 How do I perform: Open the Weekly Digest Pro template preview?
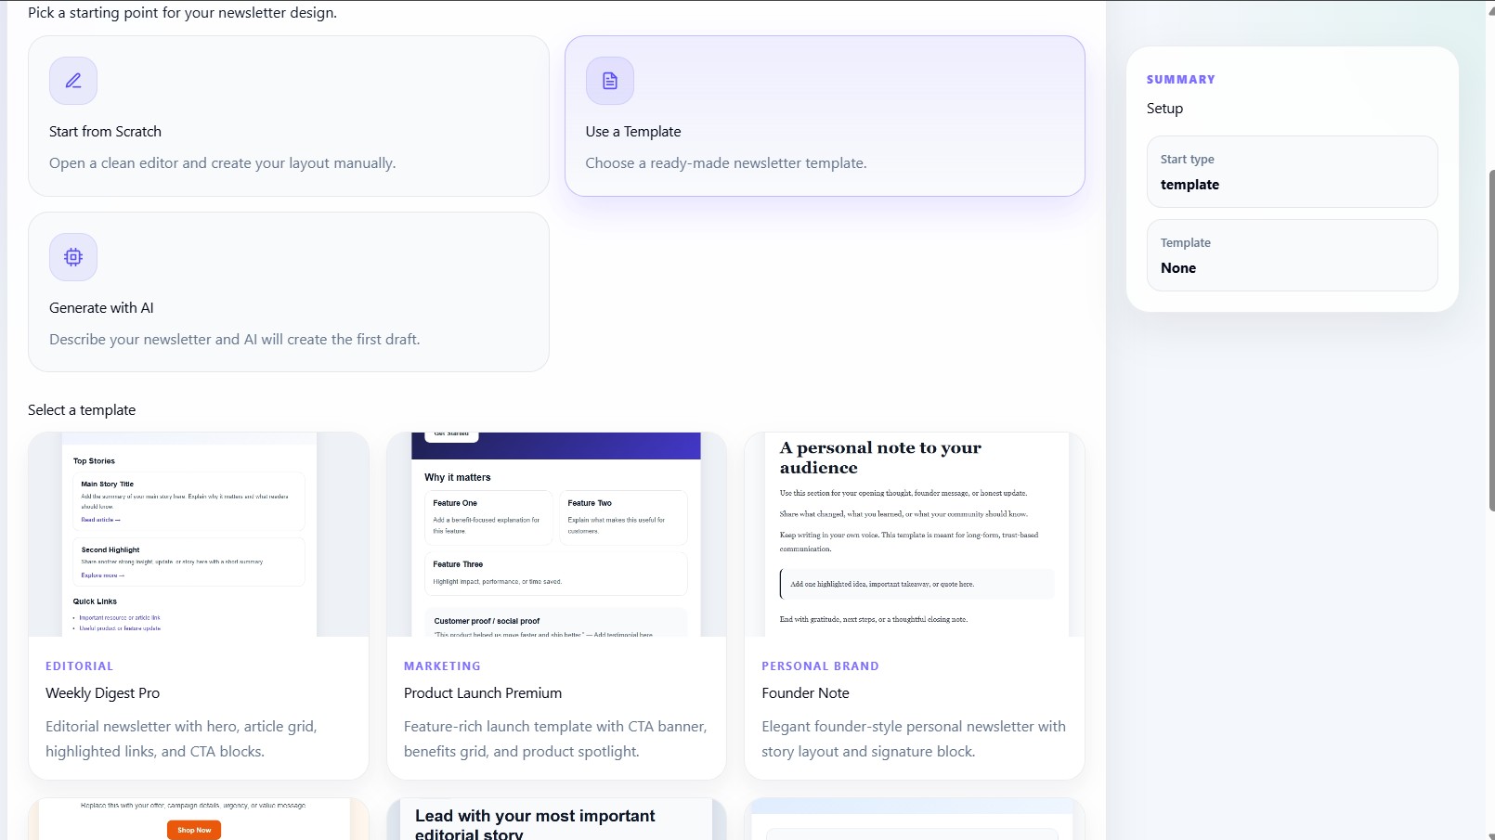tap(199, 535)
